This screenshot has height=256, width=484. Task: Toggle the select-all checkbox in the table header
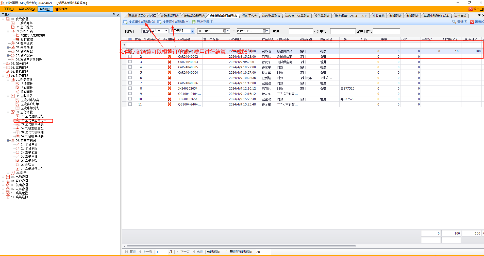tap(130, 39)
